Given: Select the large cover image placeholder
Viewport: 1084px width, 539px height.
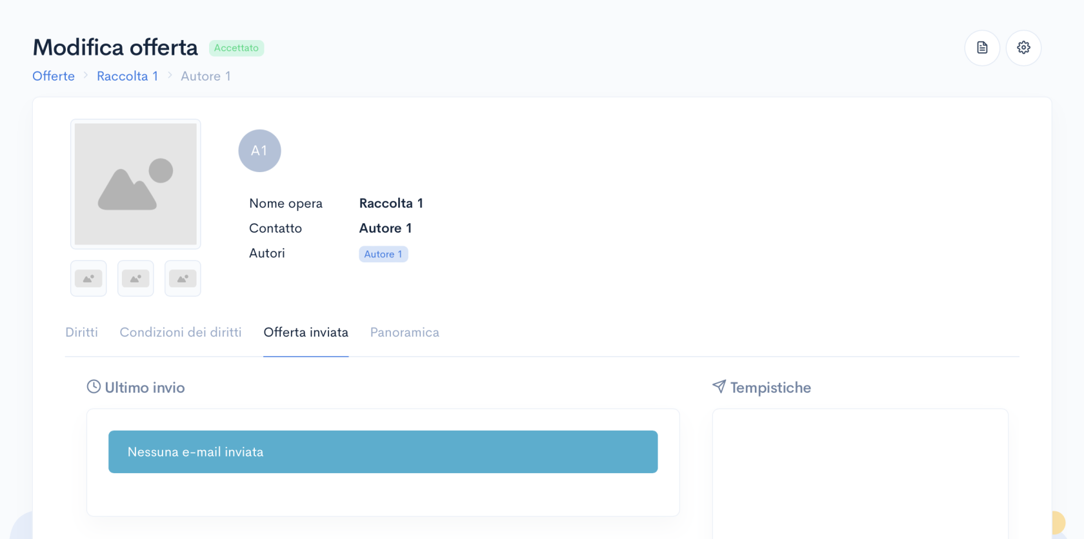Looking at the screenshot, I should tap(135, 184).
